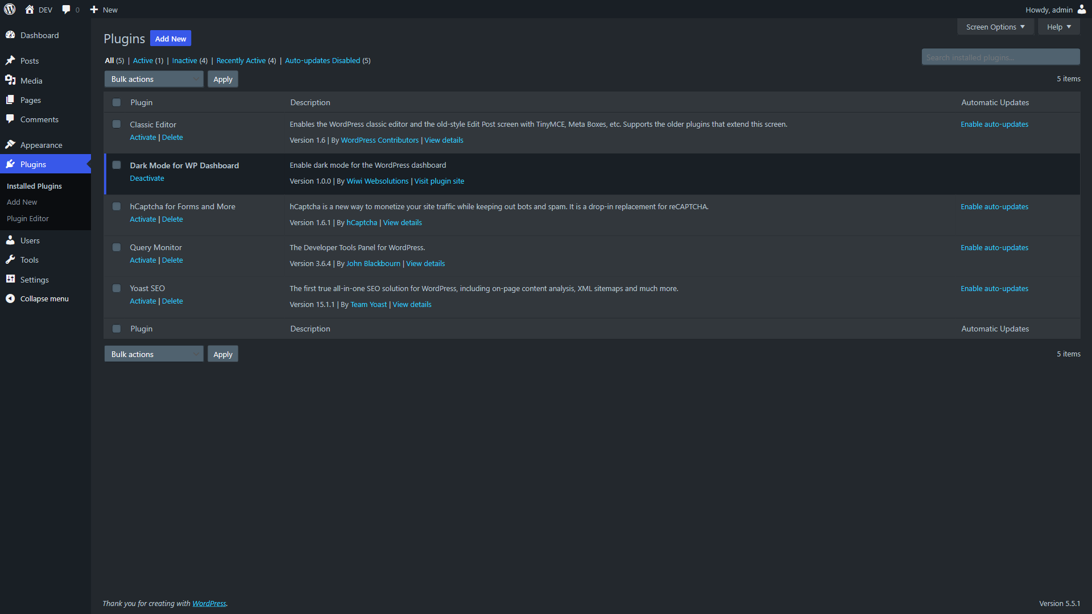Screen dimensions: 1092x614
Task: Open the comments bubble icon in admin bar
Action: click(66, 9)
